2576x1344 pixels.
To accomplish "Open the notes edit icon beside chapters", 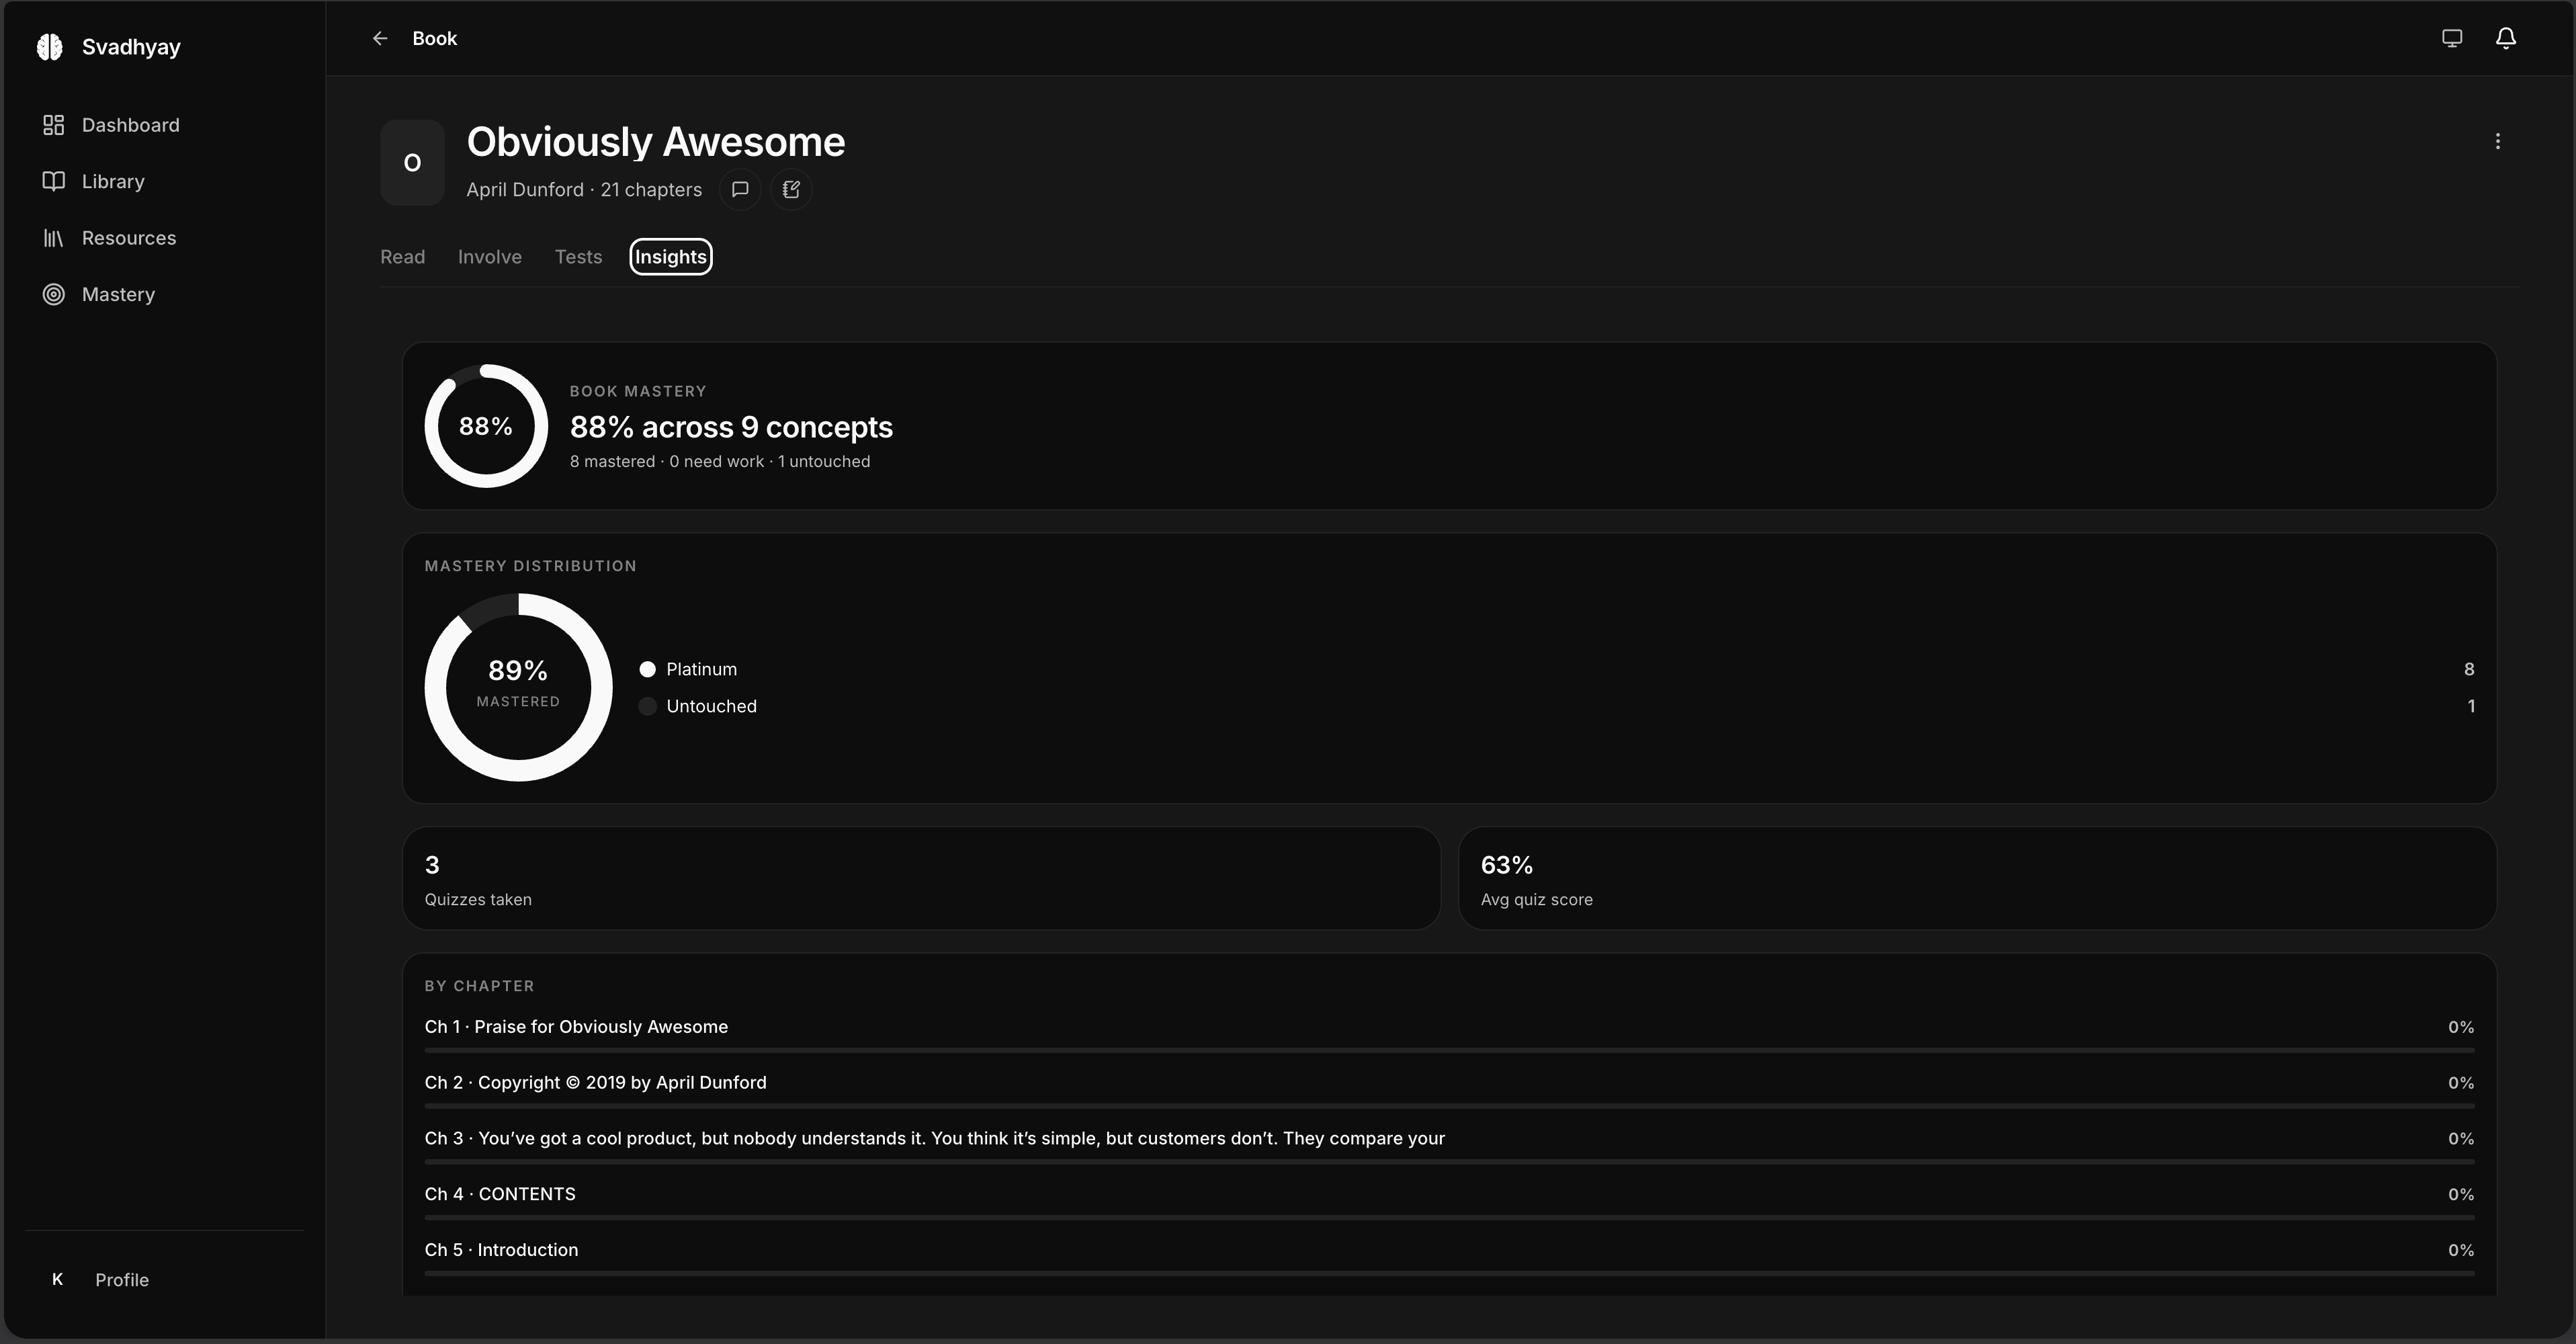I will (791, 189).
